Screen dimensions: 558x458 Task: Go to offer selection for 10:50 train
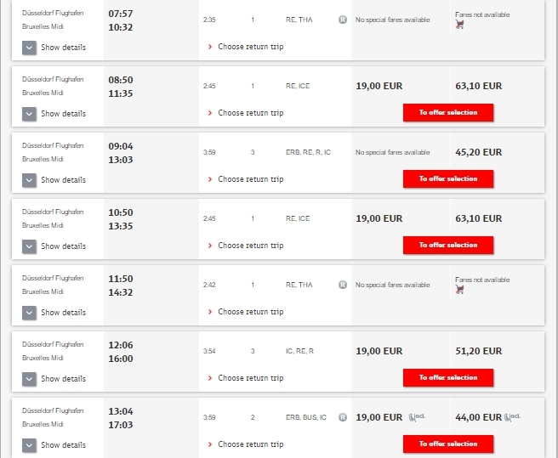click(448, 245)
